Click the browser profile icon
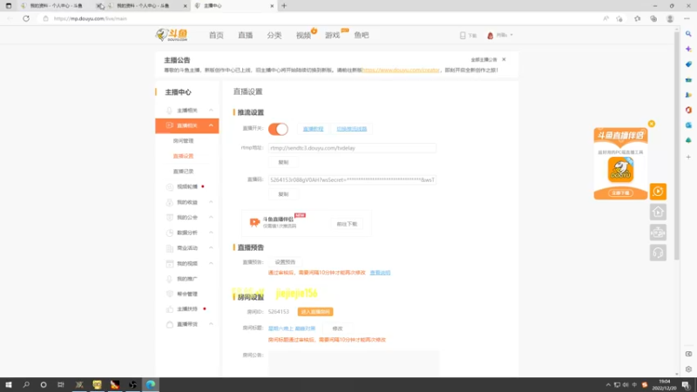 click(670, 18)
